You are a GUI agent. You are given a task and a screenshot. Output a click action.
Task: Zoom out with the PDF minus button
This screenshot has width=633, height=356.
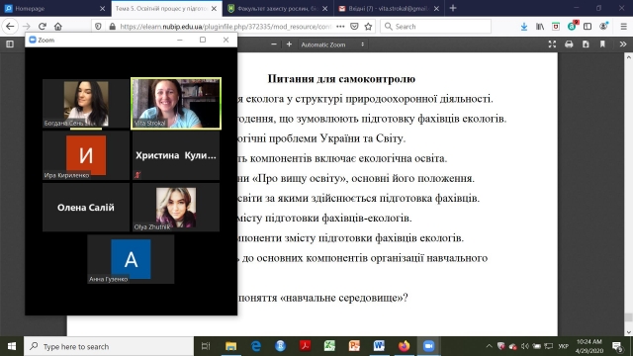[274, 44]
